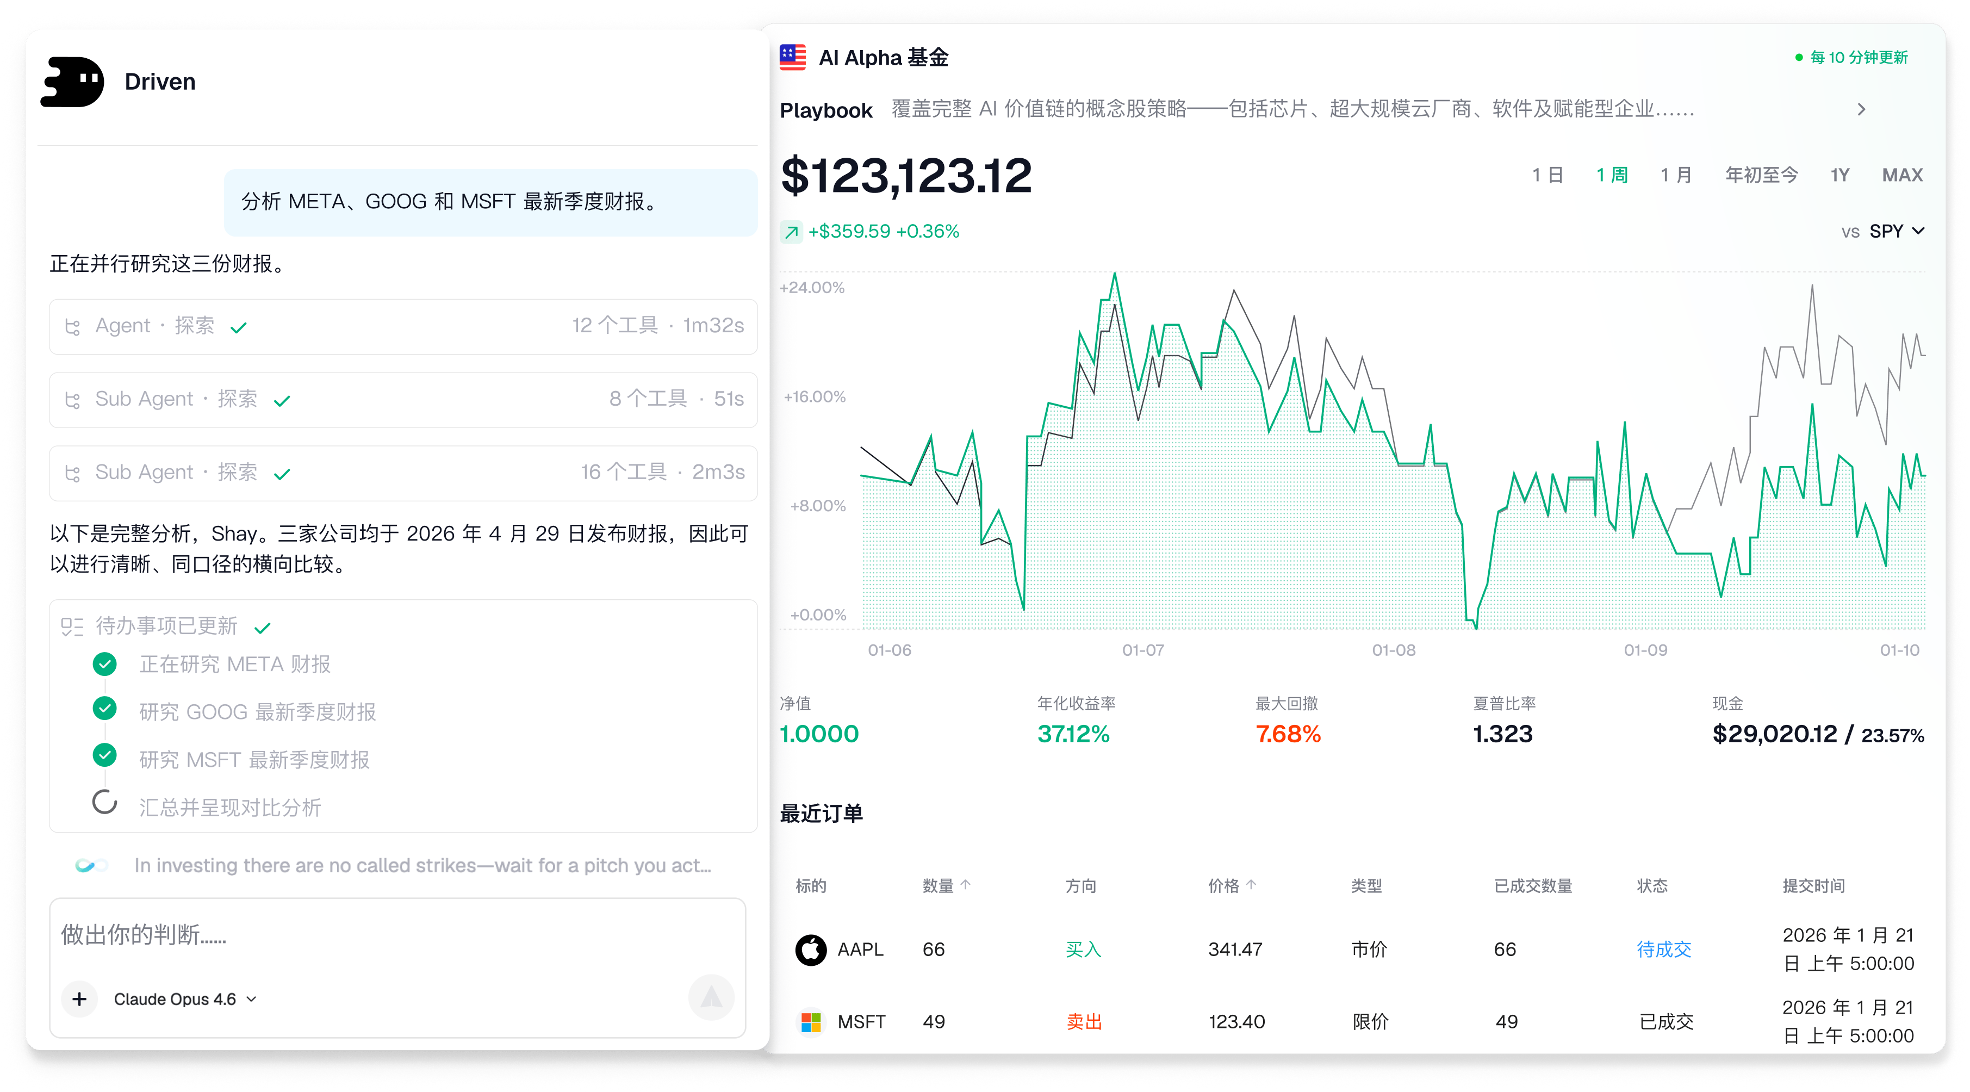Expand the Agent · 探索 12 个工具 row

[403, 326]
